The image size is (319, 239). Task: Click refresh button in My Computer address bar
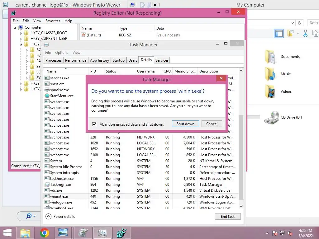(299, 23)
